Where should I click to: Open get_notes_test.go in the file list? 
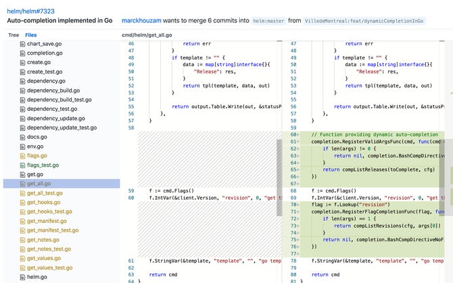click(49, 249)
